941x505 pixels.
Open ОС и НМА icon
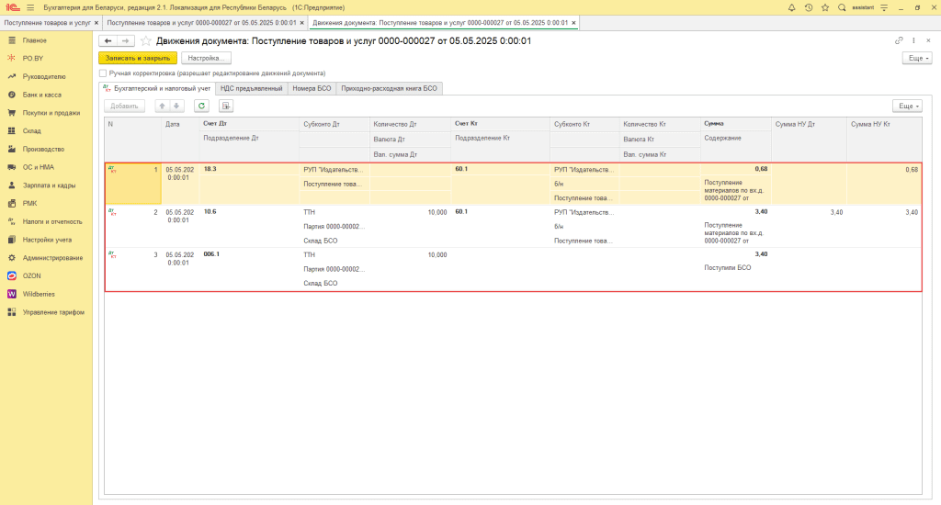(11, 167)
